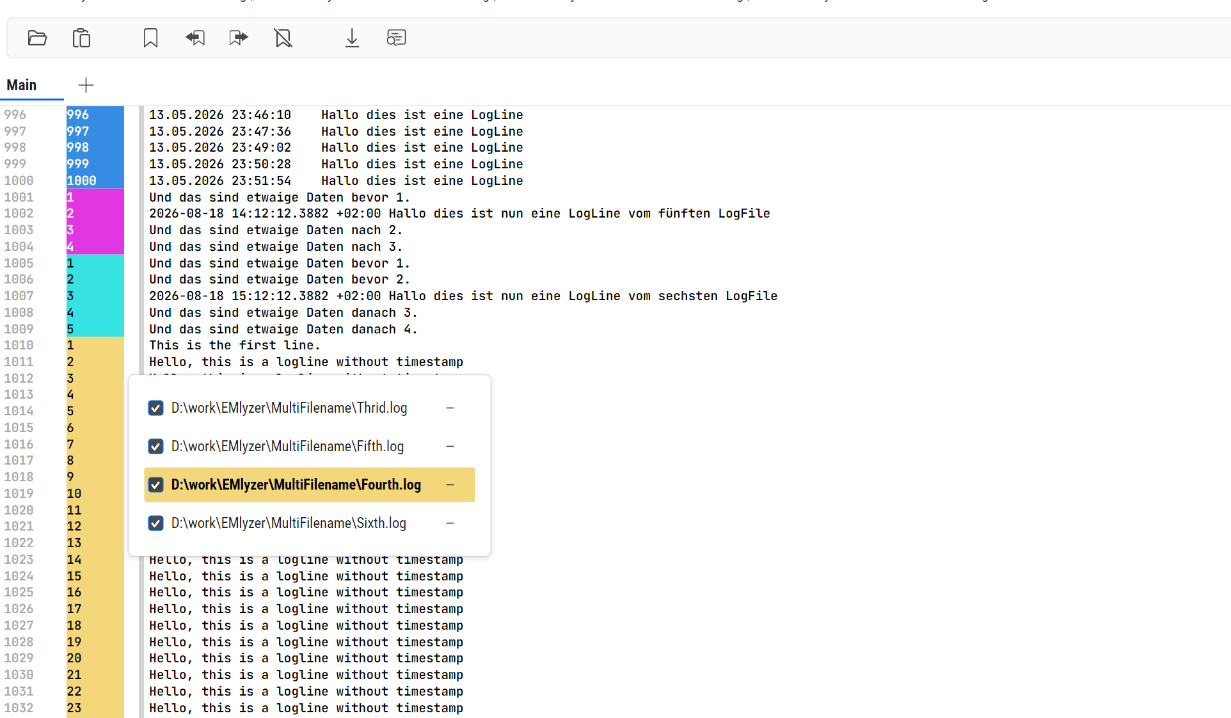Select the Sixth.log file path entry
1231x718 pixels.
click(289, 523)
